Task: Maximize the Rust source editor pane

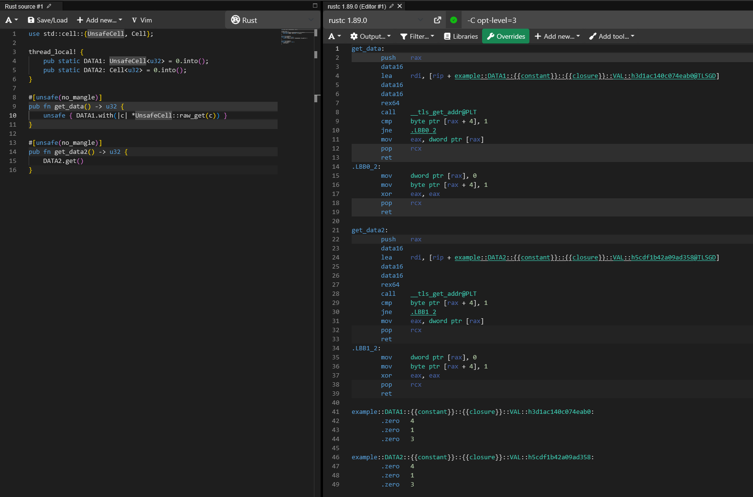Action: pos(315,6)
